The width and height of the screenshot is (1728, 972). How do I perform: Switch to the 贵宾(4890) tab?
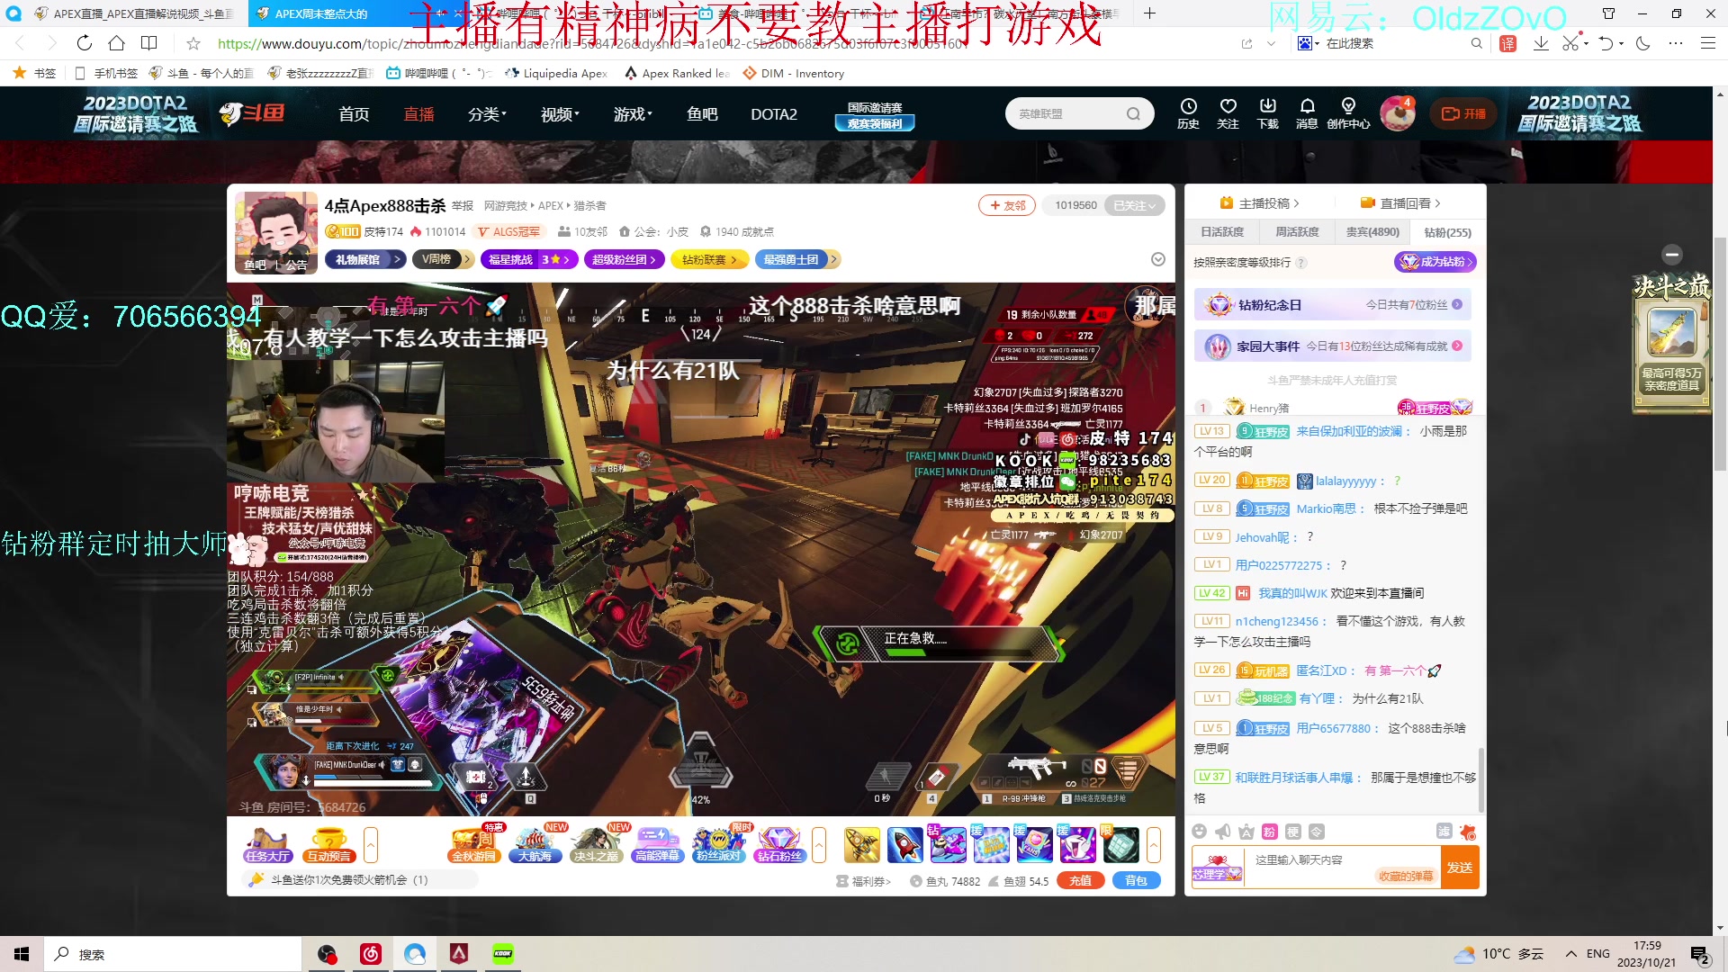click(x=1372, y=232)
